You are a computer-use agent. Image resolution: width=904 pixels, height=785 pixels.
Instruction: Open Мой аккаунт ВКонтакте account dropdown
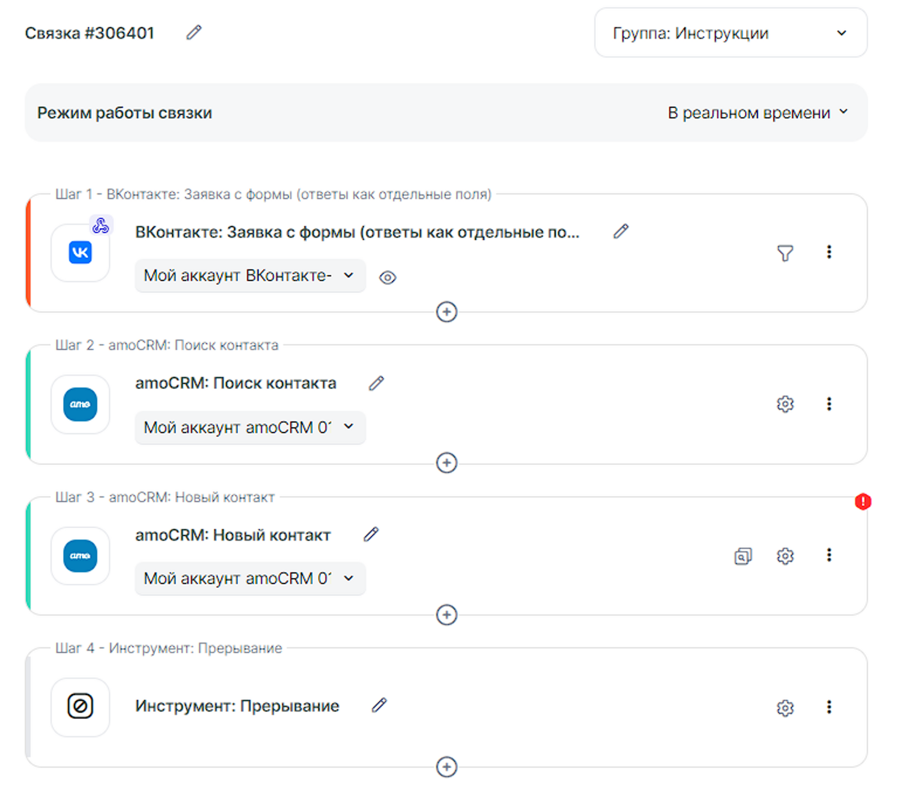pyautogui.click(x=250, y=276)
